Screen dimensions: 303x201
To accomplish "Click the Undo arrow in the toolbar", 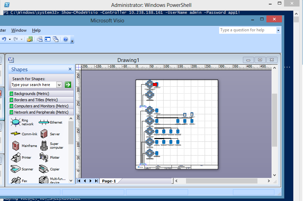I will (x=4, y=39).
